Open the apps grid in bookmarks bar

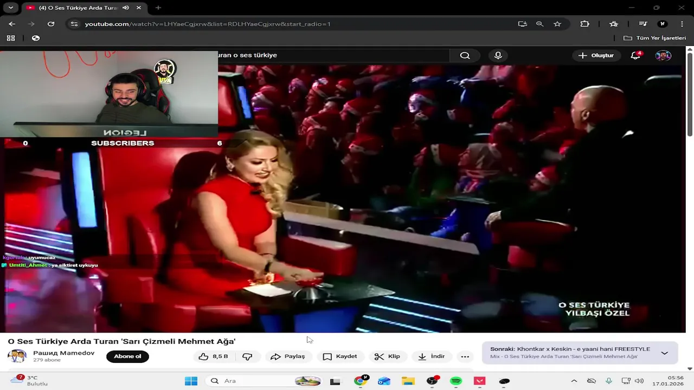[11, 38]
